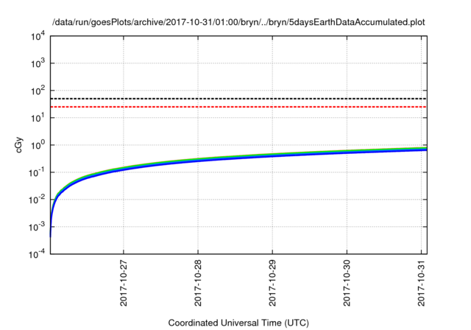Click the Coordinated Universal Time (UTC) axis label
Viewport: 471px width, 330px height.
point(238,323)
